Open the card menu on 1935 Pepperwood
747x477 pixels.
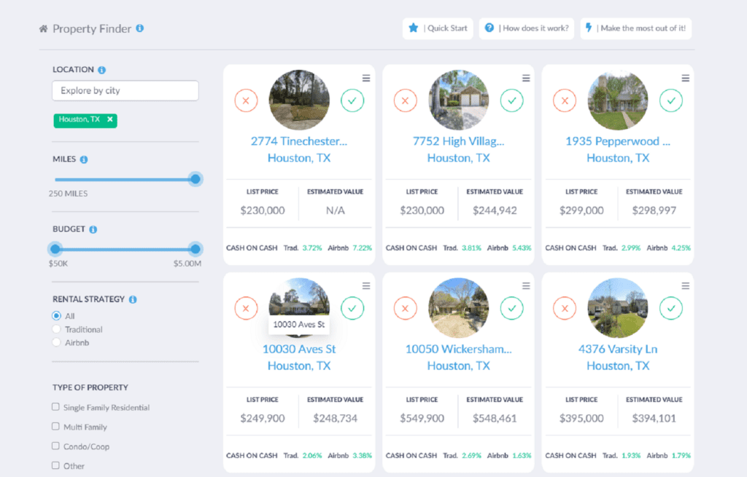pos(684,77)
